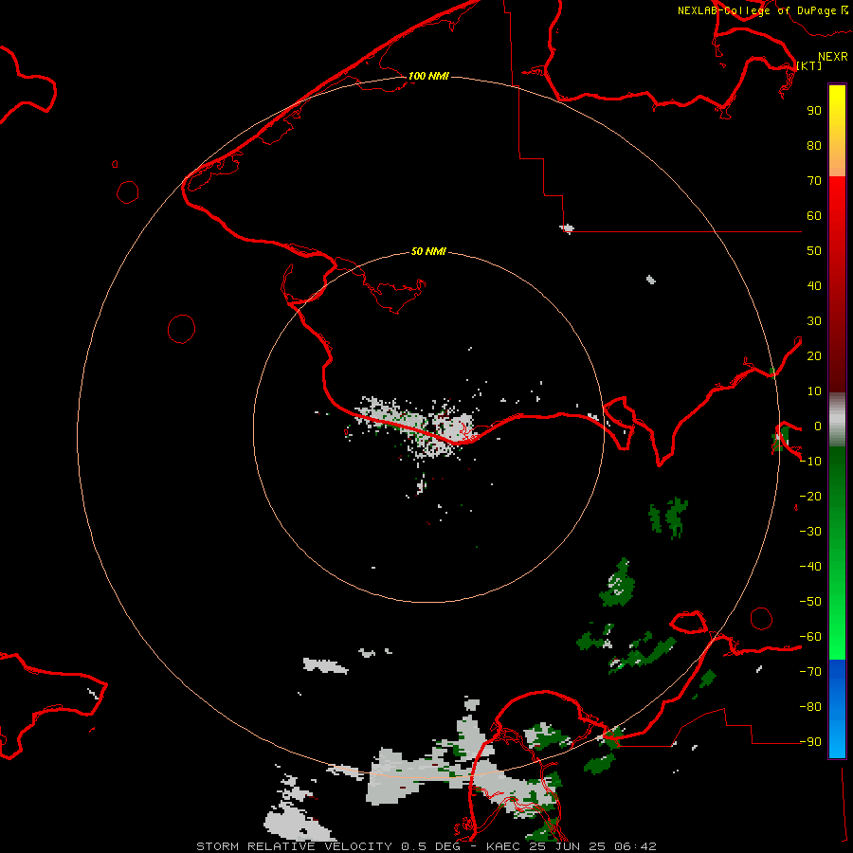This screenshot has height=853, width=853.
Task: Click the -60 colorbar tick label
Action: click(x=810, y=637)
